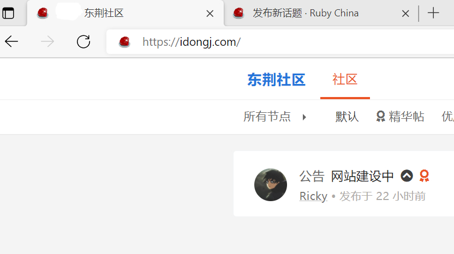Click the ruby site icon in address bar
The width and height of the screenshot is (454, 254).
[124, 42]
